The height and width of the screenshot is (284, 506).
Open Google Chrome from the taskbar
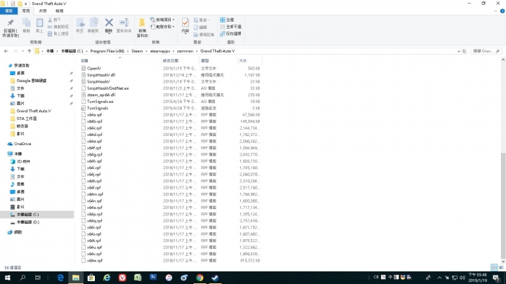[x=200, y=278]
